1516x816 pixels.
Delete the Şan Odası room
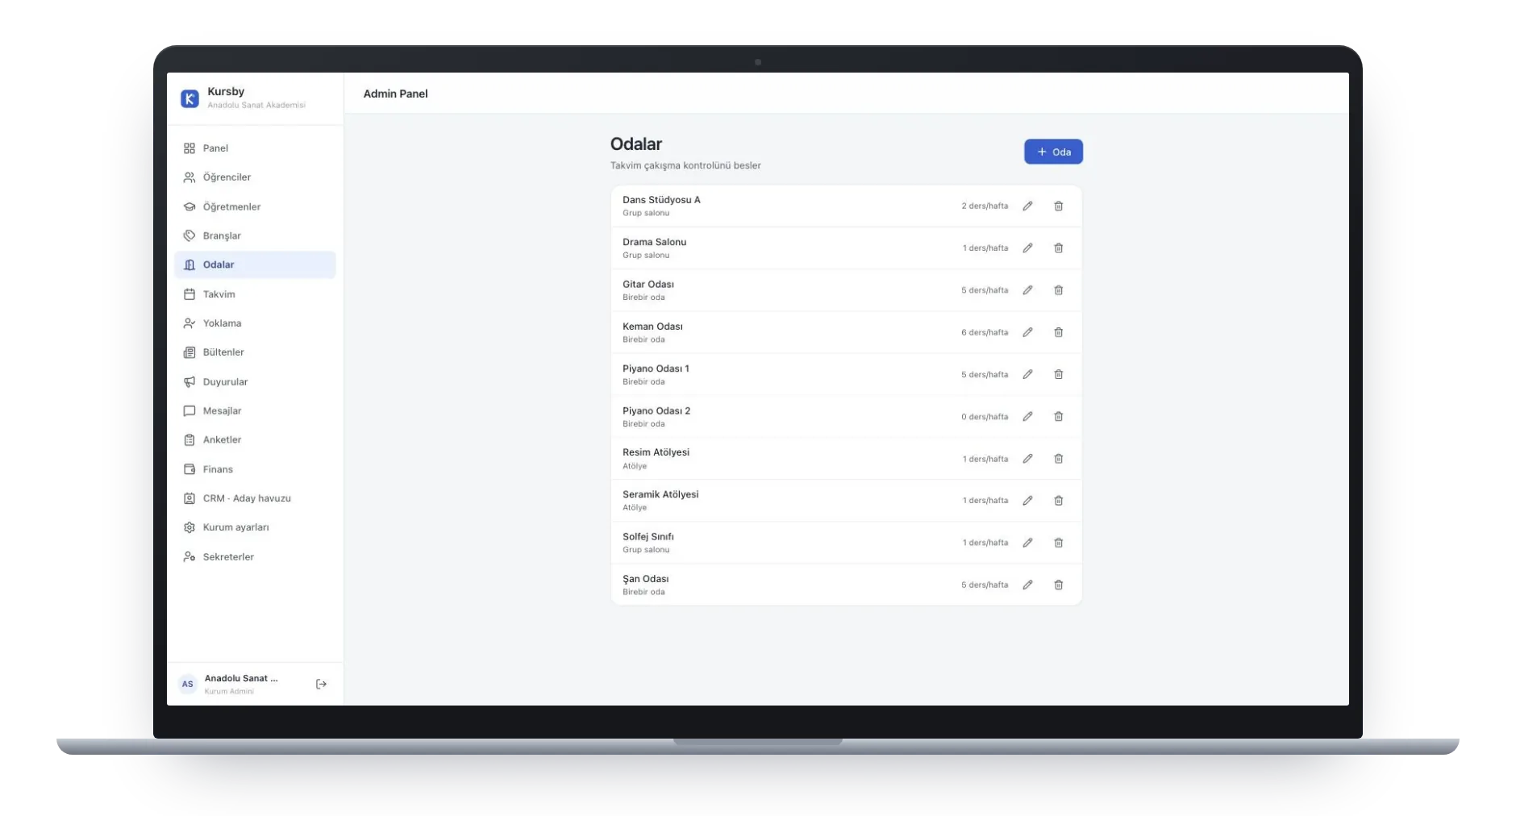1058,585
